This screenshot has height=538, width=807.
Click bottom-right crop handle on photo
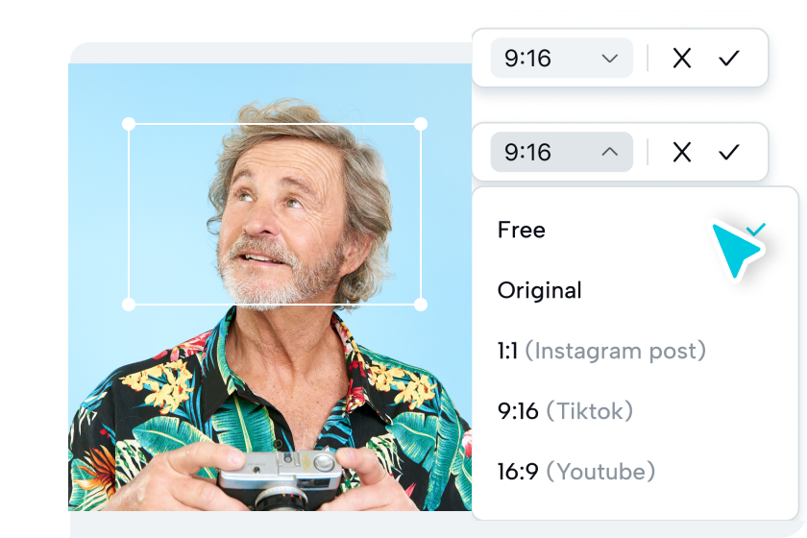pos(421,305)
